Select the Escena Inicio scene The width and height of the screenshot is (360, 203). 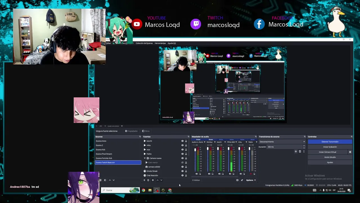[118, 141]
